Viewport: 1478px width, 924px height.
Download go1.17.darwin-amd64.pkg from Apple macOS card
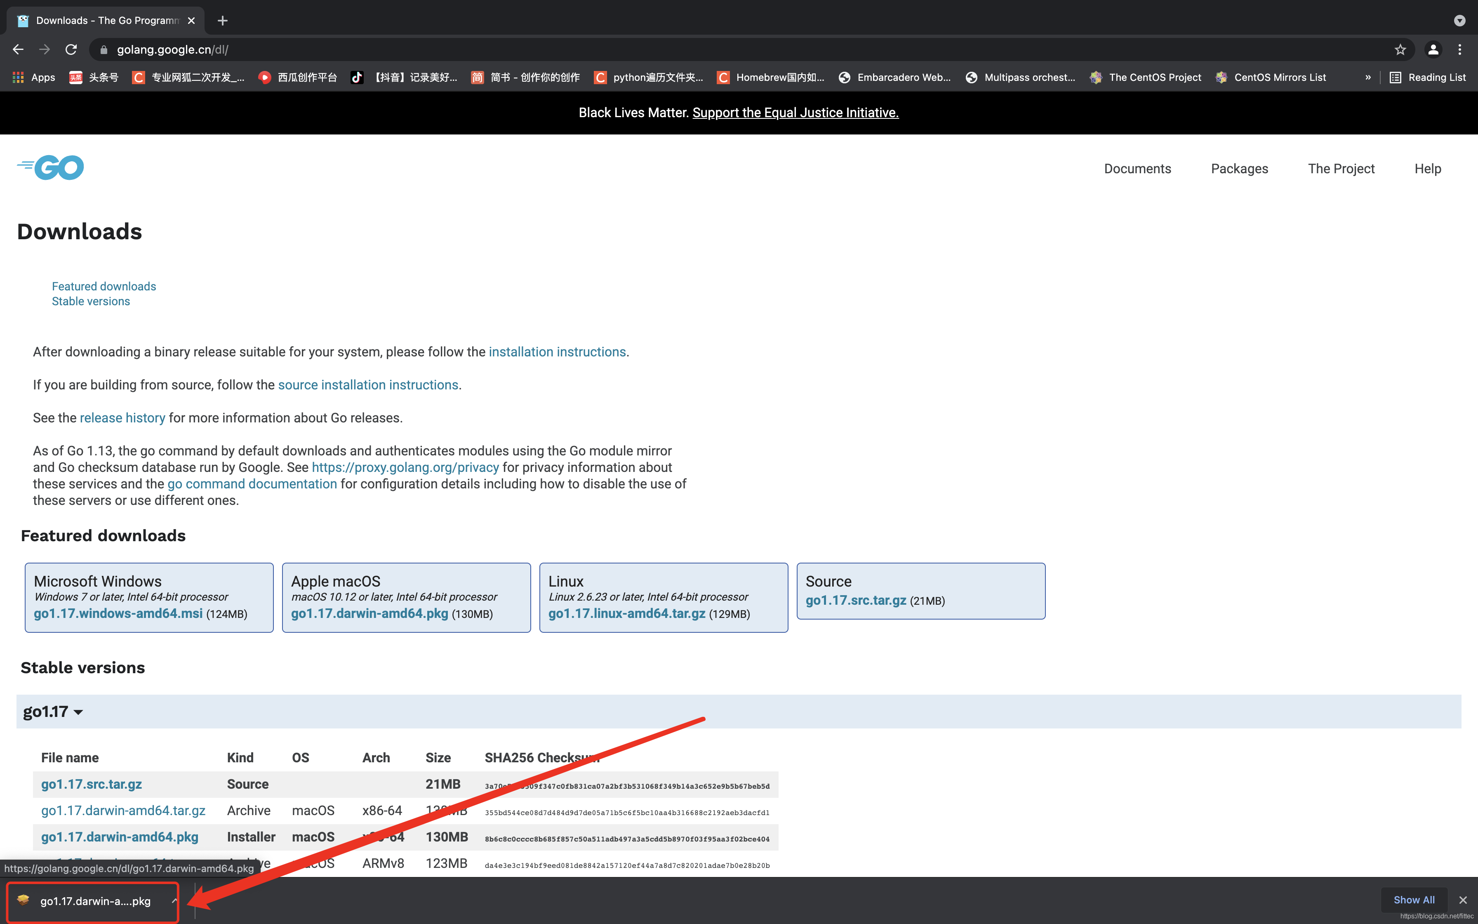[369, 613]
